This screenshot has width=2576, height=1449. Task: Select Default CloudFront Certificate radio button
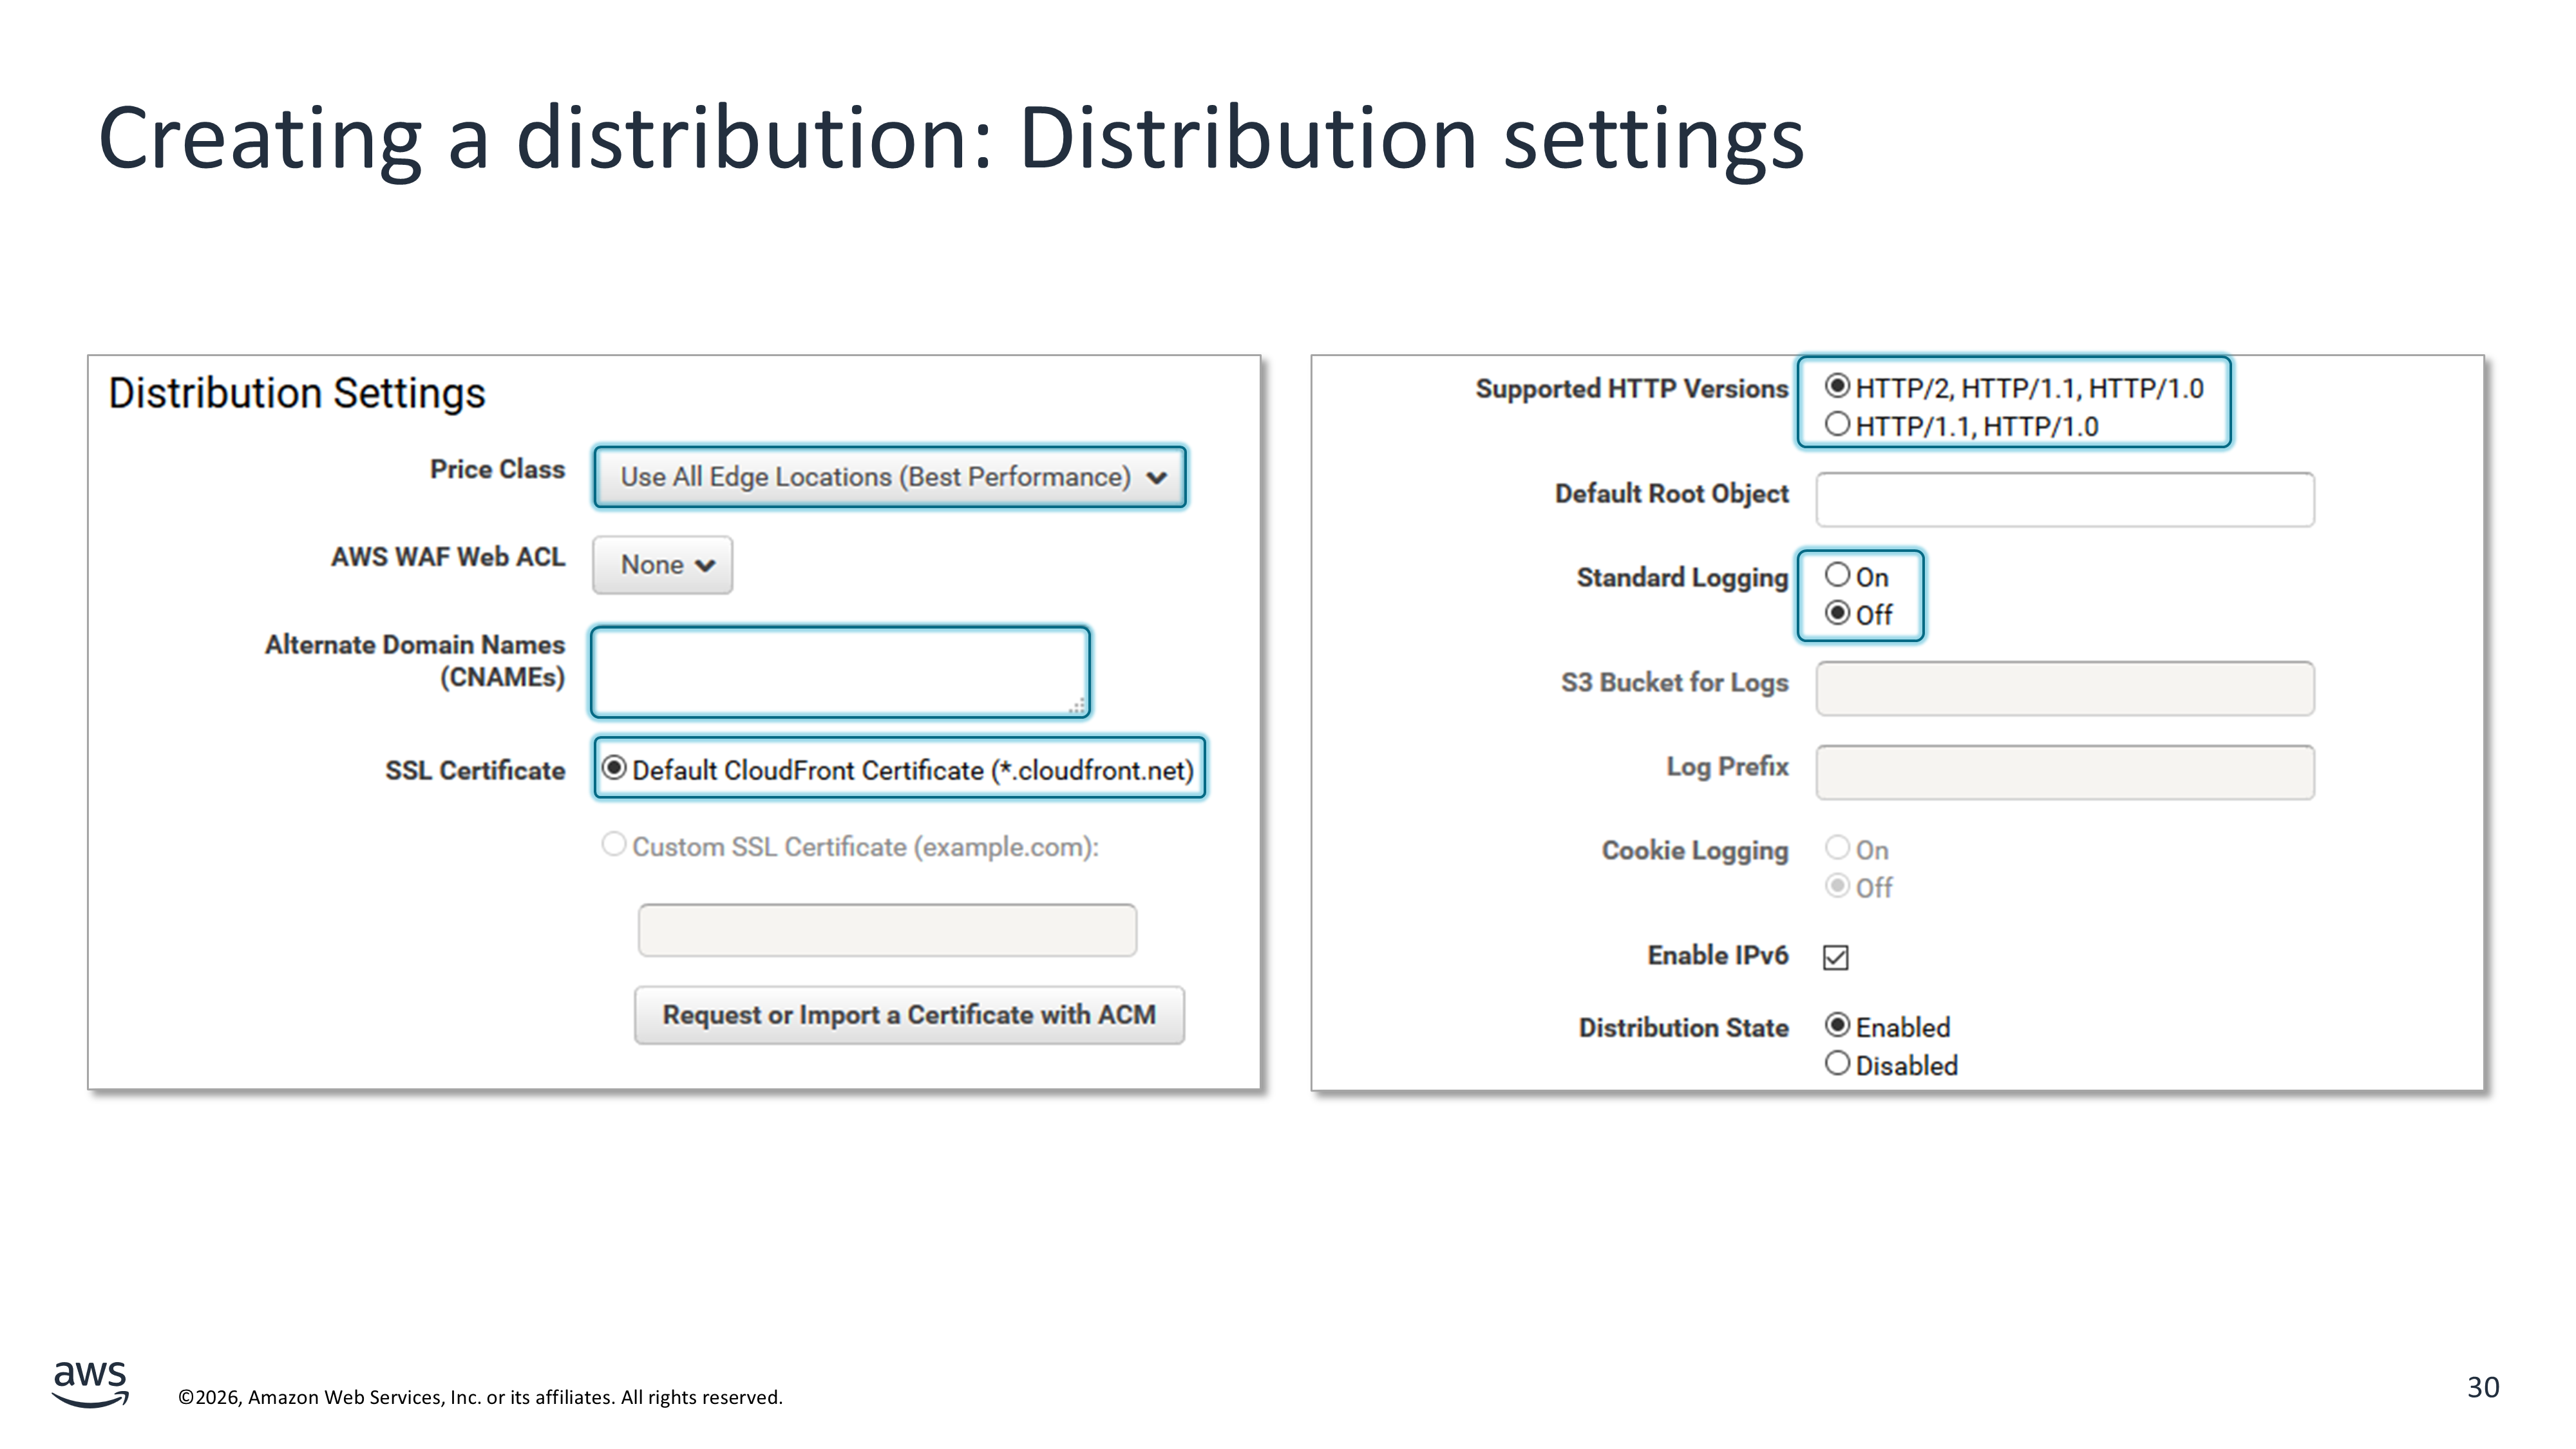tap(614, 768)
